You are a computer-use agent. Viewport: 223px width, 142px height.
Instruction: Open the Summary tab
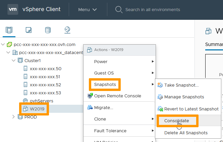(x=214, y=44)
